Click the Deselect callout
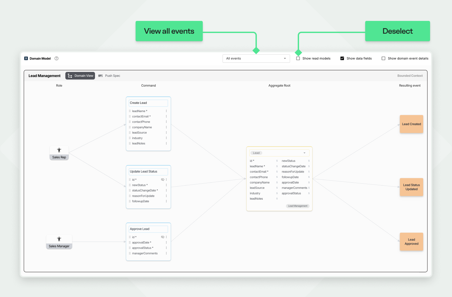This screenshot has height=297, width=452. point(398,31)
